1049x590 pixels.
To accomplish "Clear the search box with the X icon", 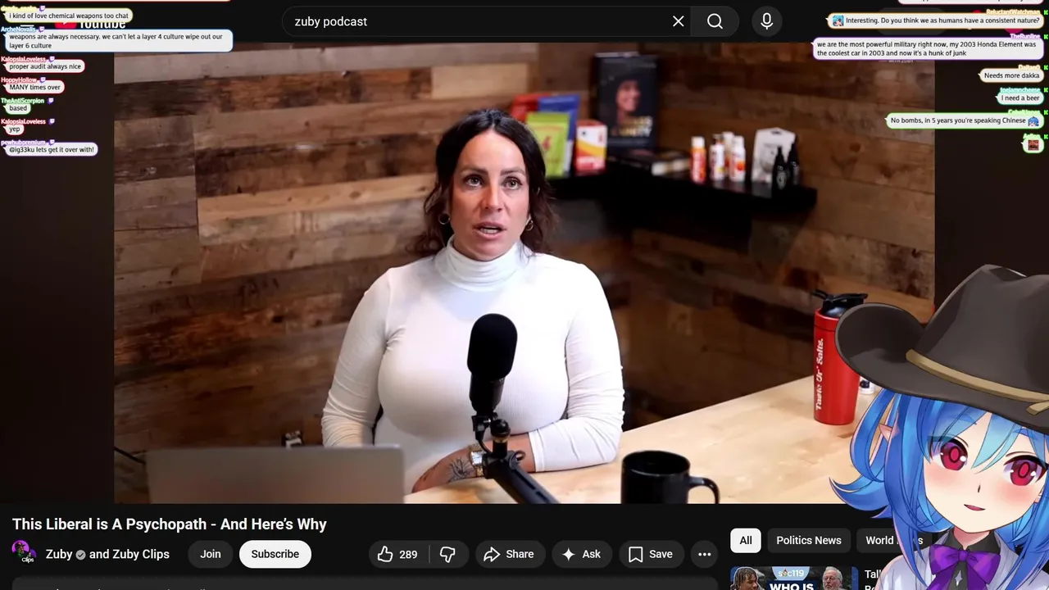I will coord(679,21).
